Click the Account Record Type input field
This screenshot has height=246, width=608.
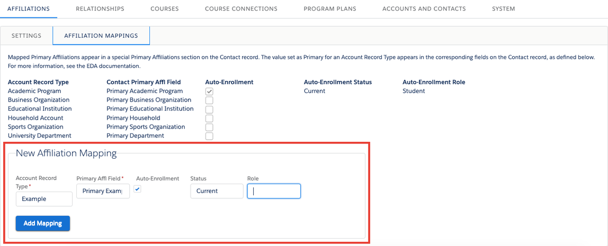point(44,199)
